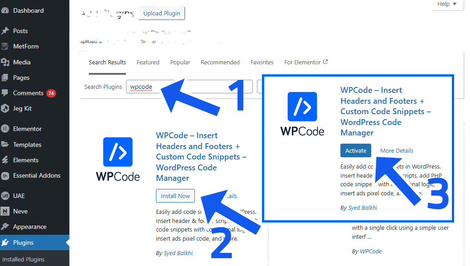Screen dimensions: 470x266
Task: Click the Activate button for WPCode
Action: 356,151
